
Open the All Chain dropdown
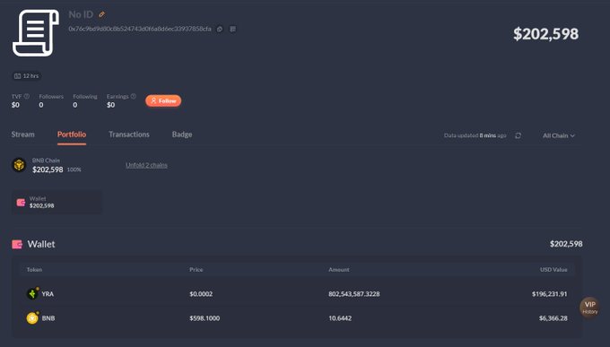pyautogui.click(x=559, y=135)
